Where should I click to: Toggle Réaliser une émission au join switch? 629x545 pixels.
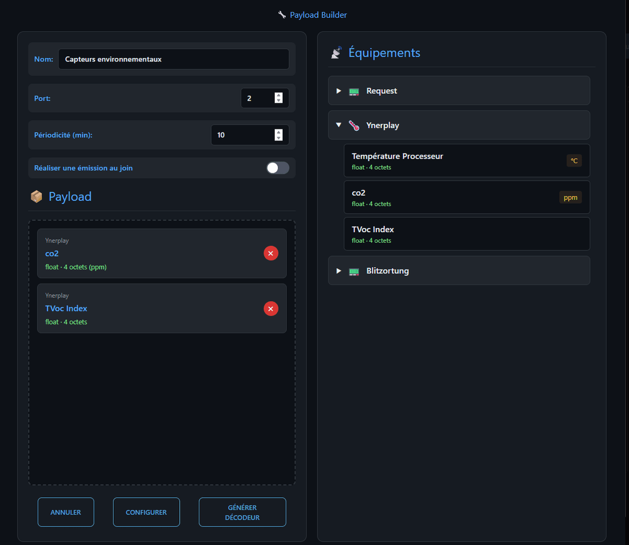point(278,168)
